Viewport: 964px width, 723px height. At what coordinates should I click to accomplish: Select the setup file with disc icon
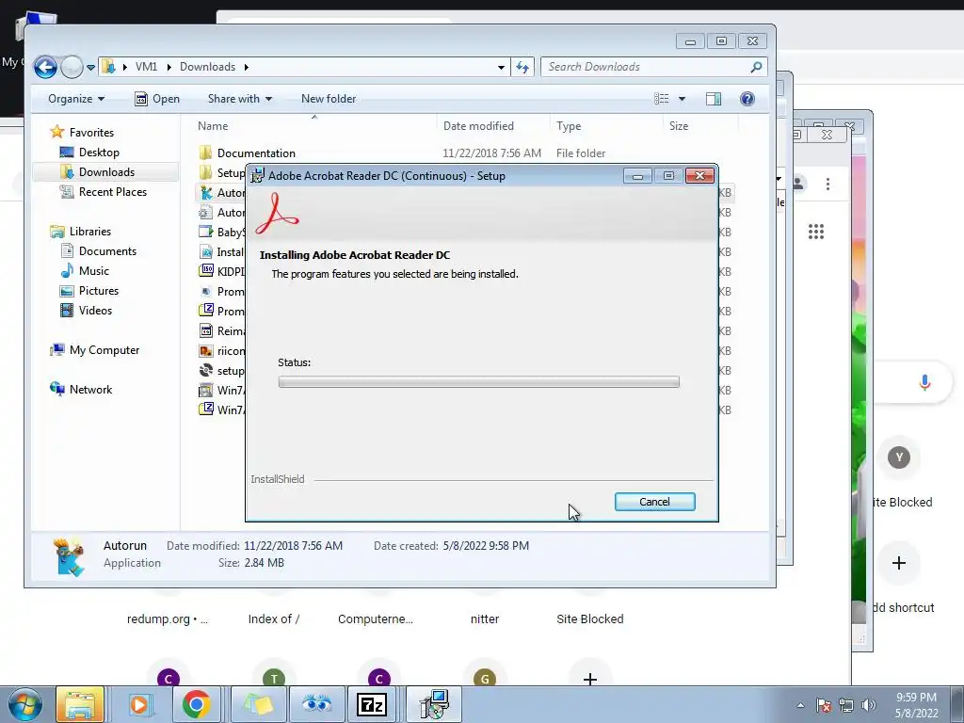point(222,370)
